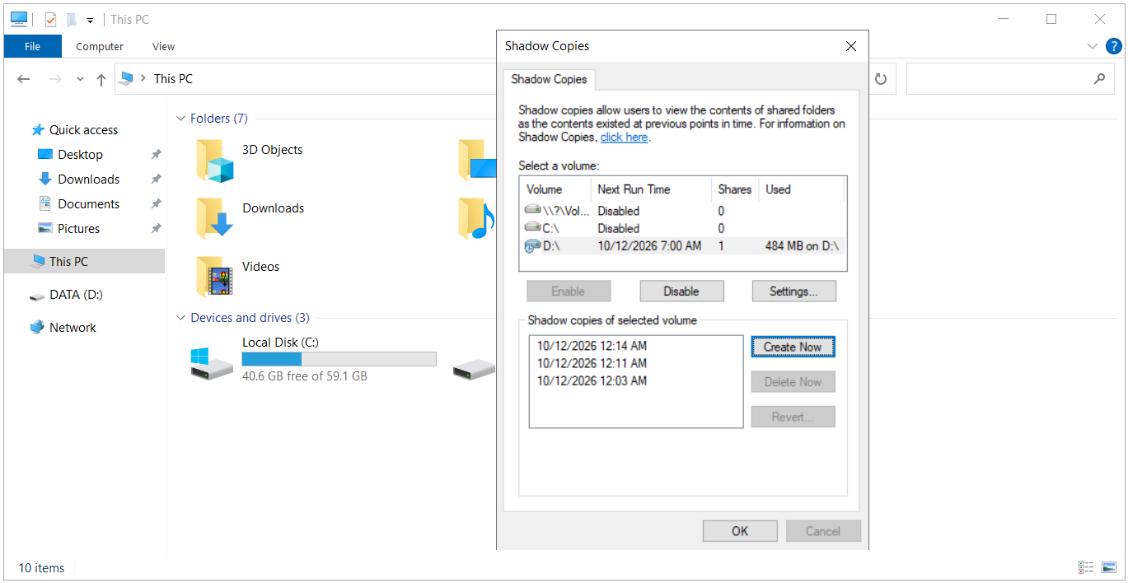Select the \\?\Vol... volume row

[x=682, y=211]
